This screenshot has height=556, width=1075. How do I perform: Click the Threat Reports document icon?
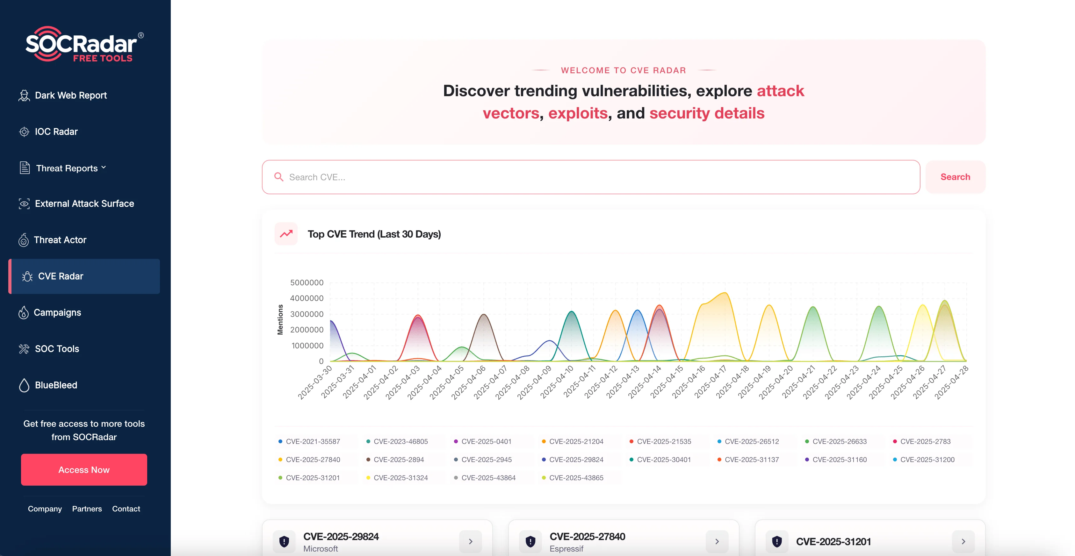25,168
